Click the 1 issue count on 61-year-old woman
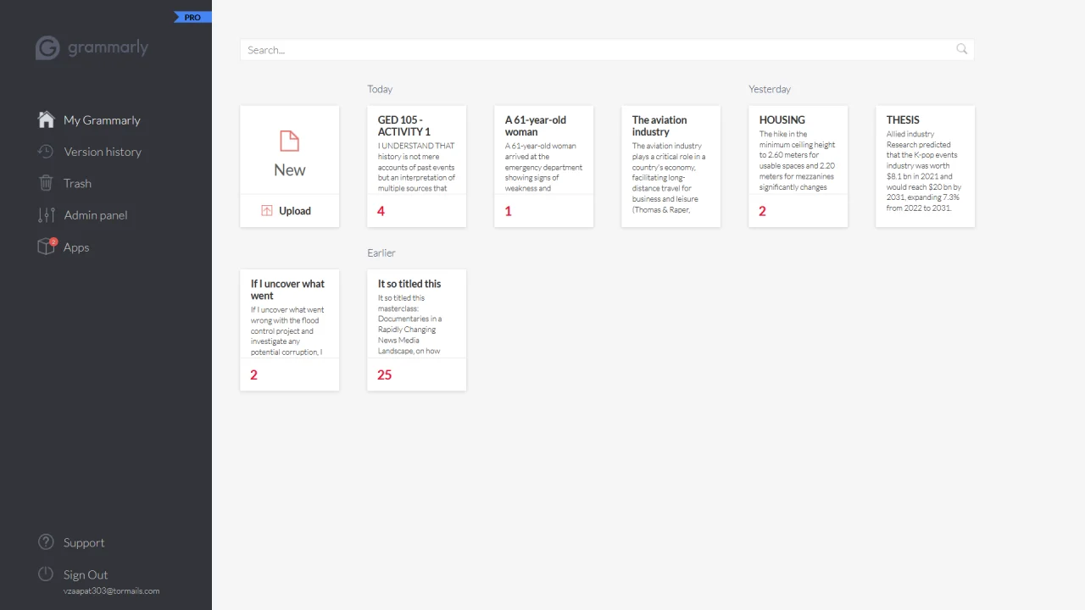This screenshot has width=1085, height=610. (508, 211)
